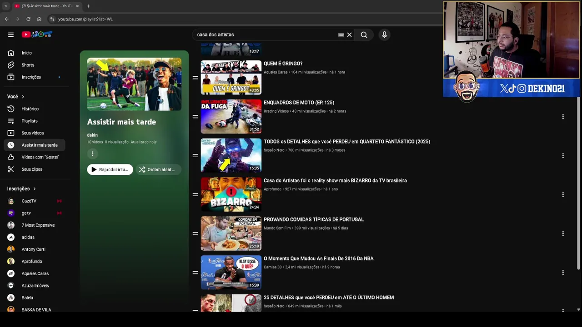Expand Inscrições section header chevron

click(x=34, y=189)
